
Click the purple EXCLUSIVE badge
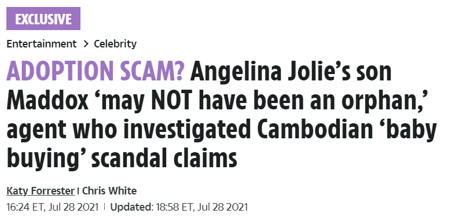point(43,19)
